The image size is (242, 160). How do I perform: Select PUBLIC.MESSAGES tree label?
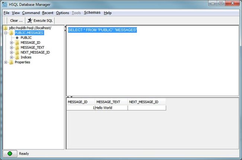tap(29, 33)
